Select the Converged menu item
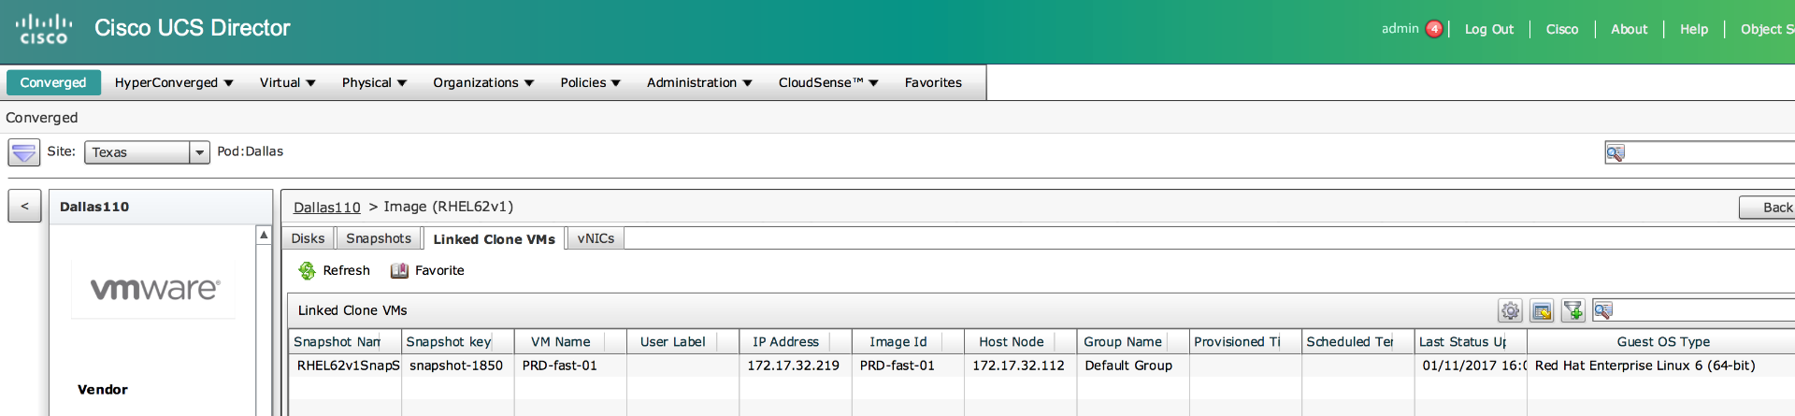 point(53,82)
